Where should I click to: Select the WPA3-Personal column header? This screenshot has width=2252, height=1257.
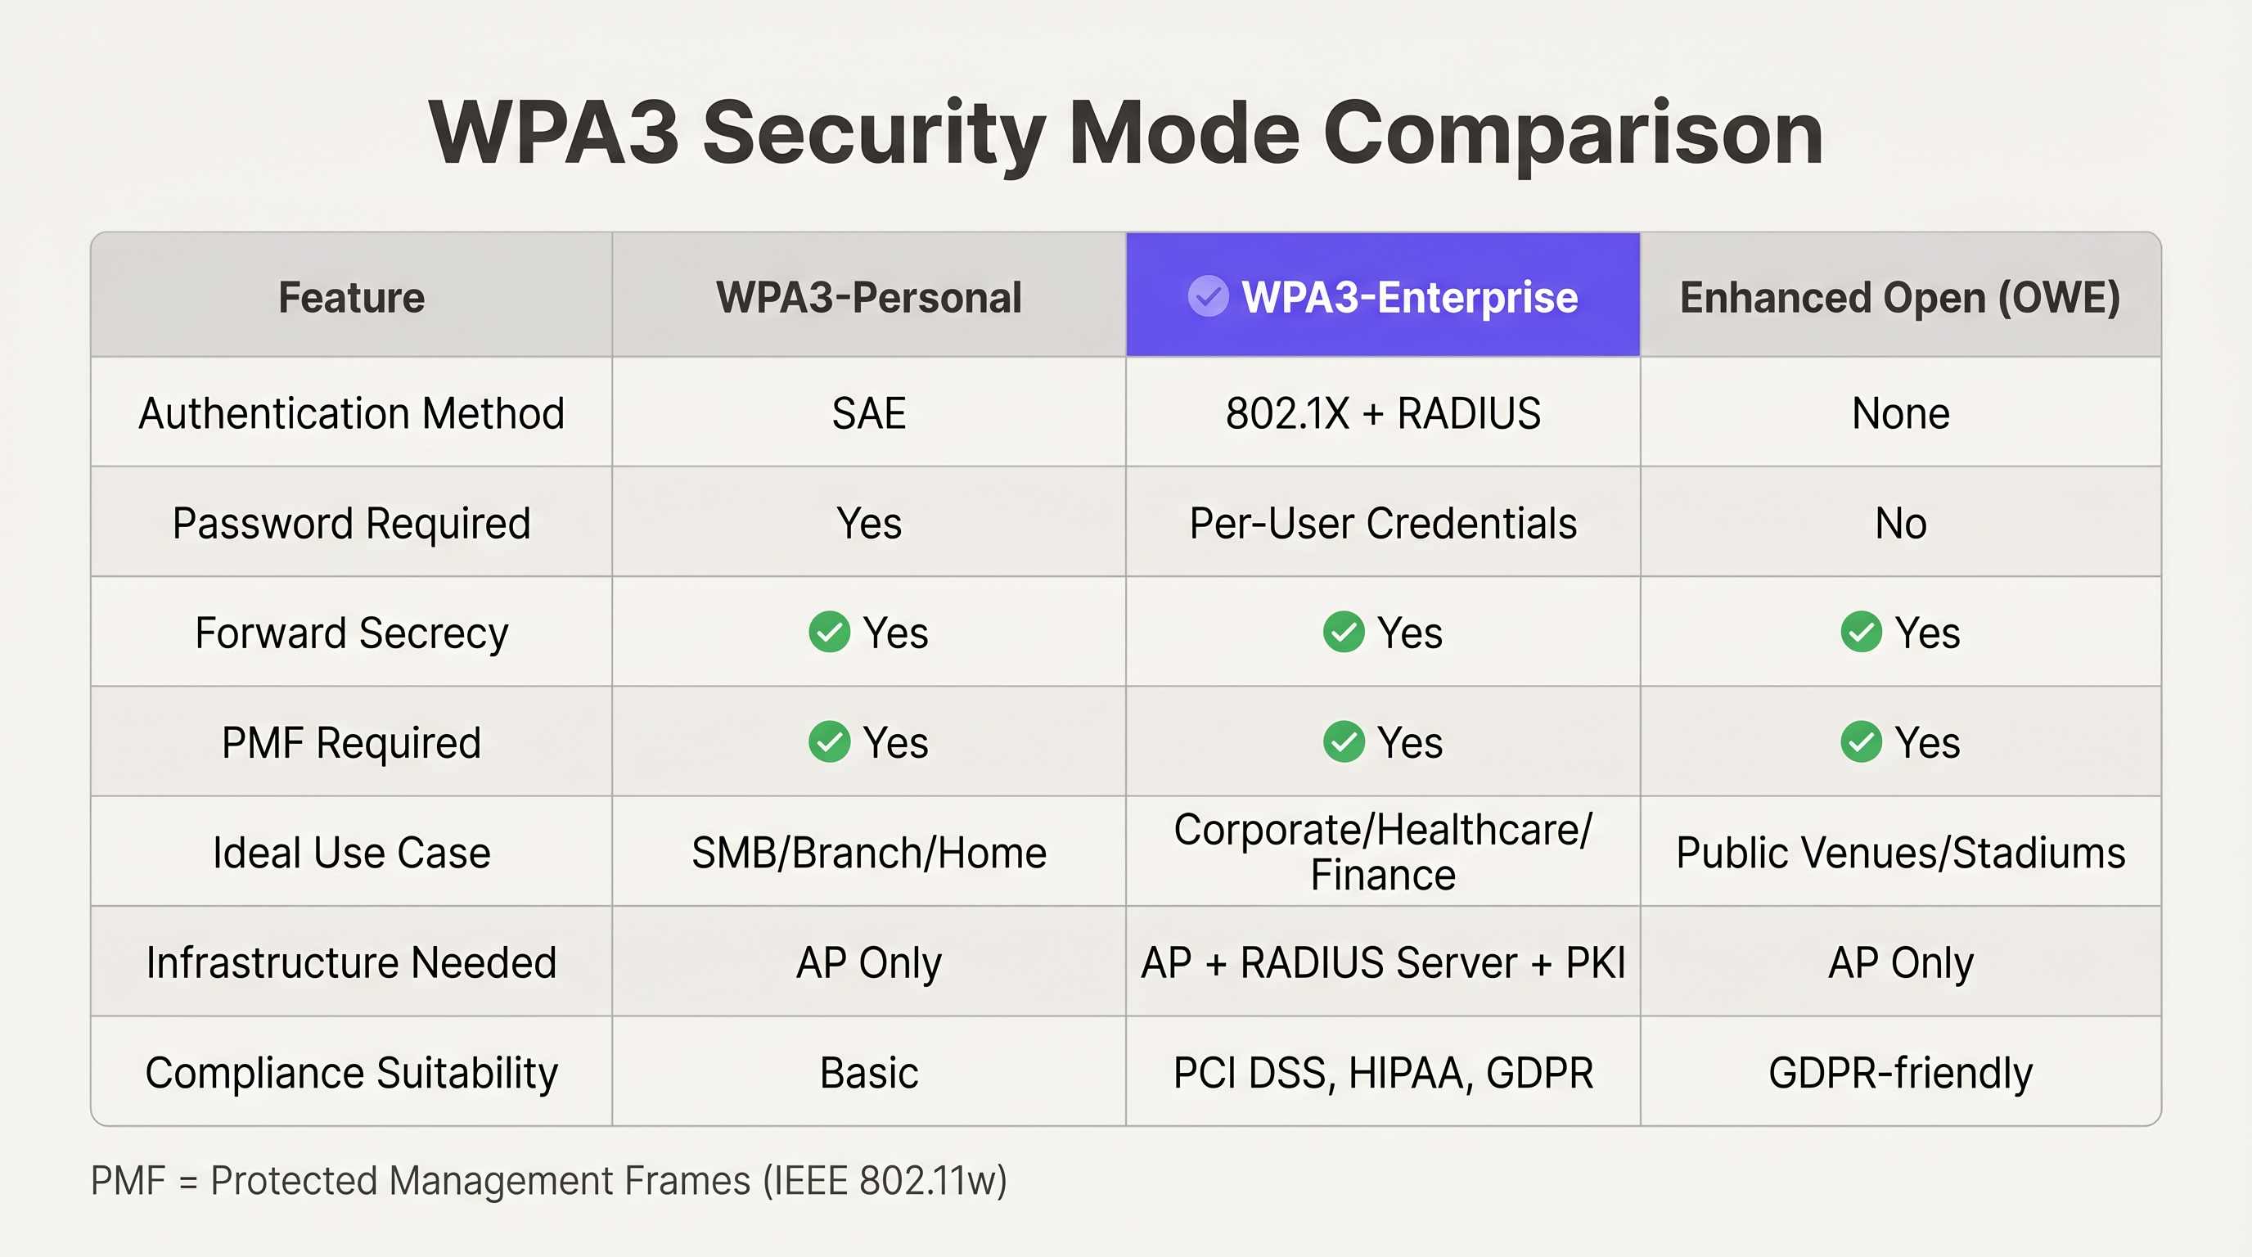coord(868,297)
